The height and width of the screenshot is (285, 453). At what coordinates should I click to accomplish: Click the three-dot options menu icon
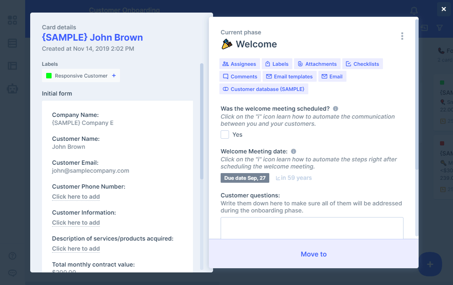(402, 36)
